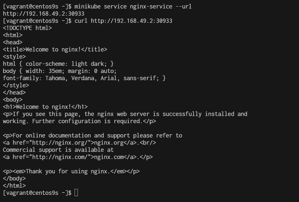Click the closing </body> tag line
299x202 pixels.
pos(14,179)
